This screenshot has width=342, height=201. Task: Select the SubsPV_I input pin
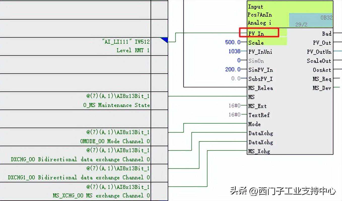[260, 79]
